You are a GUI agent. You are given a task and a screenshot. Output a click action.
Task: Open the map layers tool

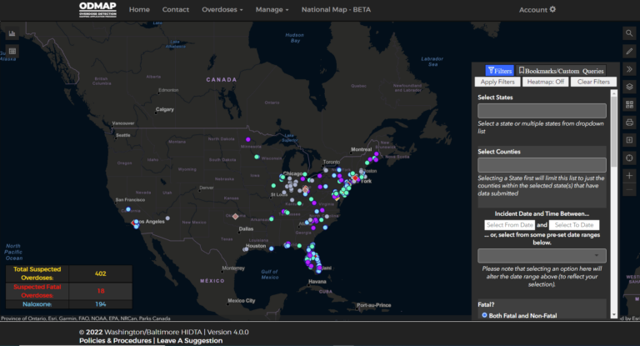point(629,87)
